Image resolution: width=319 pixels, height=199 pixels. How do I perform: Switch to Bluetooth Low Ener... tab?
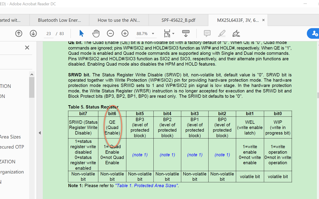pos(59,20)
